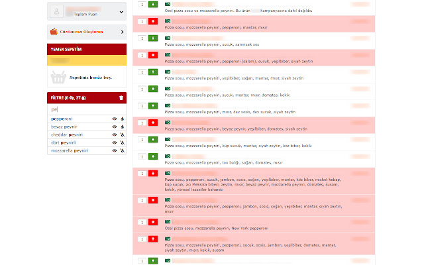The image size is (424, 265).
Task: Add the 'kampanyasına dahil değildir' pizza with green plus
Action: [x=153, y=5]
